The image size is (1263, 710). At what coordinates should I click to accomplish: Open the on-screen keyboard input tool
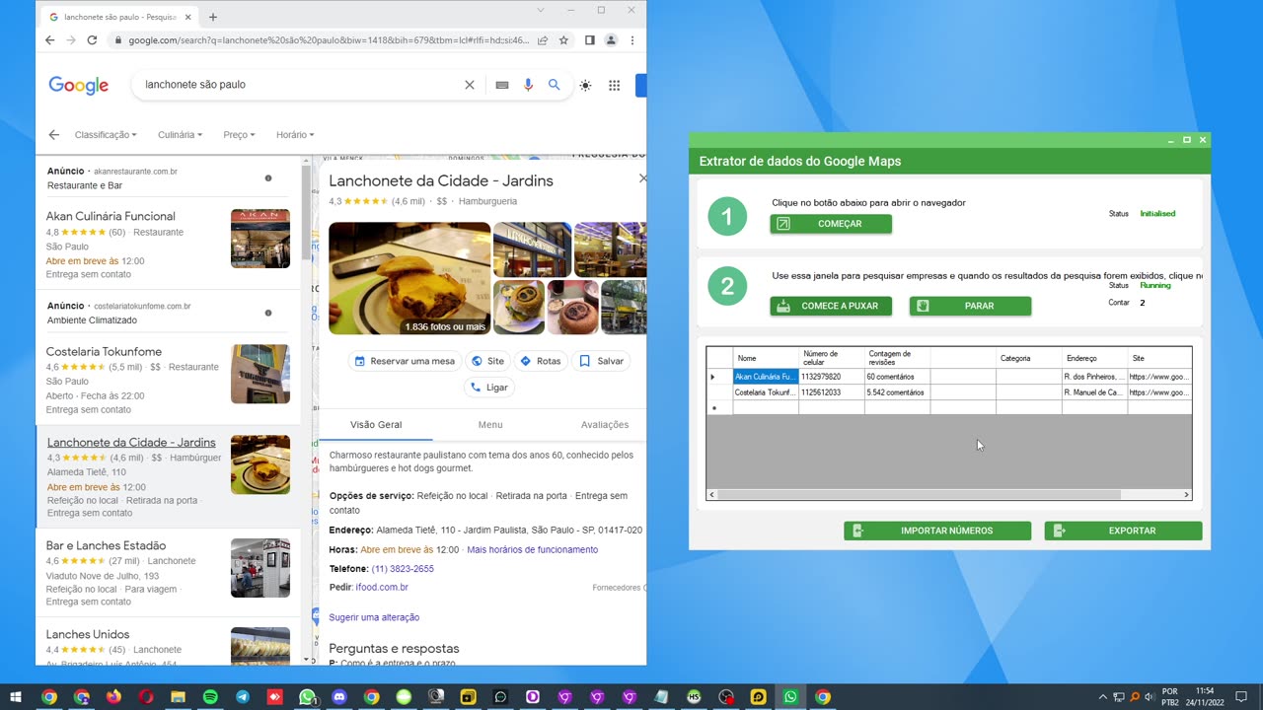(502, 85)
